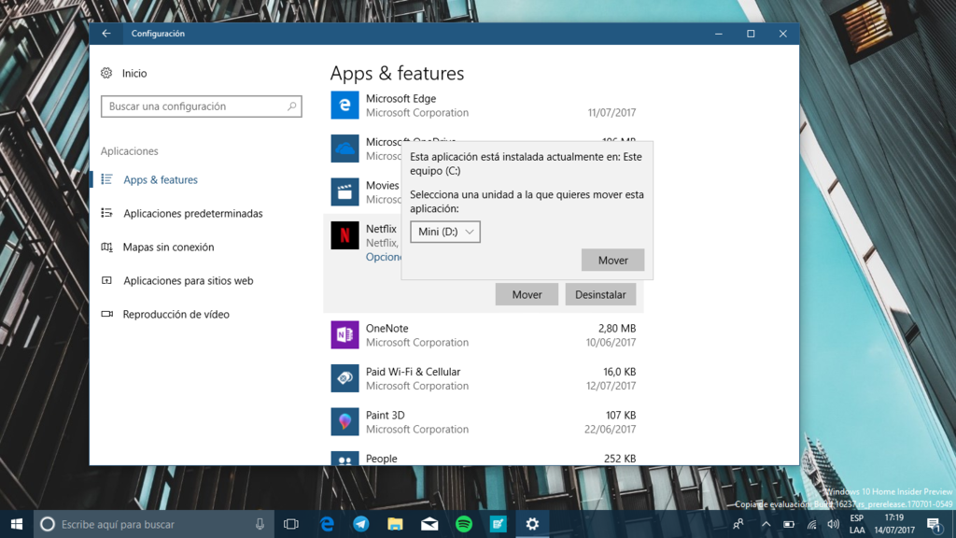Click the volume speaker icon
Viewport: 956px width, 538px height.
click(834, 524)
